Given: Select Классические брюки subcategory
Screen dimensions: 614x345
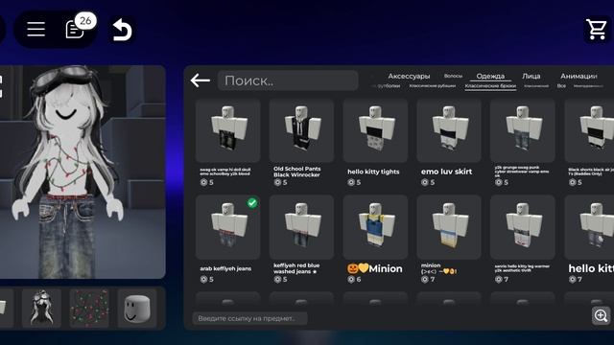Looking at the screenshot, I should [x=490, y=86].
